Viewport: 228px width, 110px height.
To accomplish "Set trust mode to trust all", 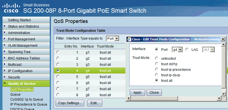I will [157, 80].
